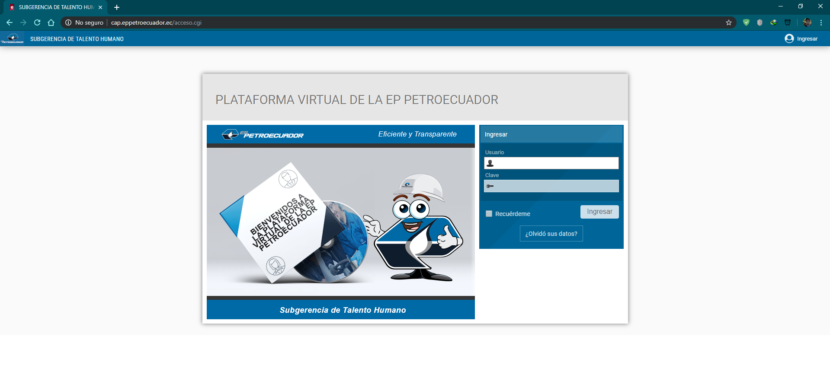The image size is (830, 378).
Task: Click the 'Subgerencia de Talento Humano' banner footer text
Action: point(343,310)
